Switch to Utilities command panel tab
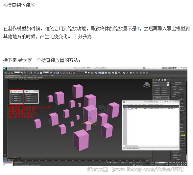Viewport: 193px width, 175px height. coord(168,80)
